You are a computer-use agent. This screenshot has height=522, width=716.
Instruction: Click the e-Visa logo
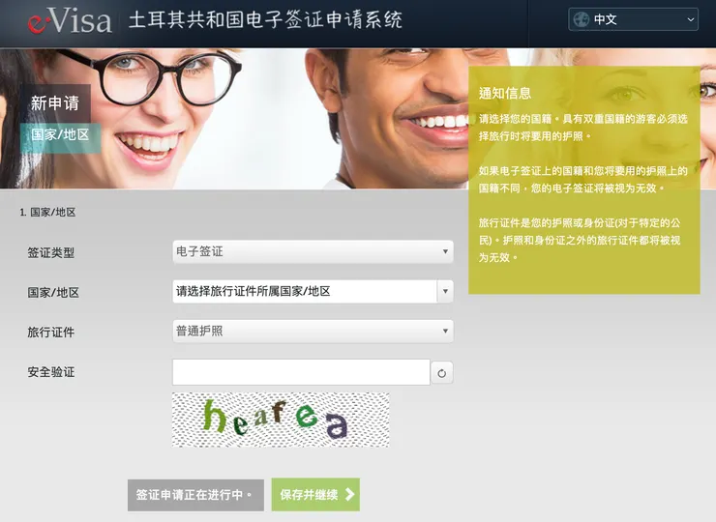pyautogui.click(x=70, y=20)
